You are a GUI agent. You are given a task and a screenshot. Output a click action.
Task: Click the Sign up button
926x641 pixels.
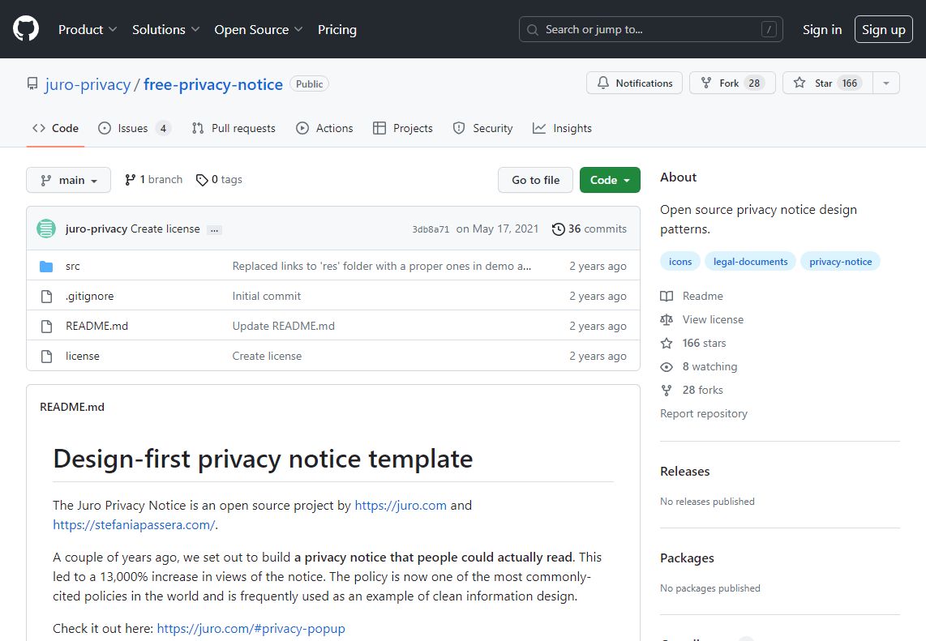[884, 29]
